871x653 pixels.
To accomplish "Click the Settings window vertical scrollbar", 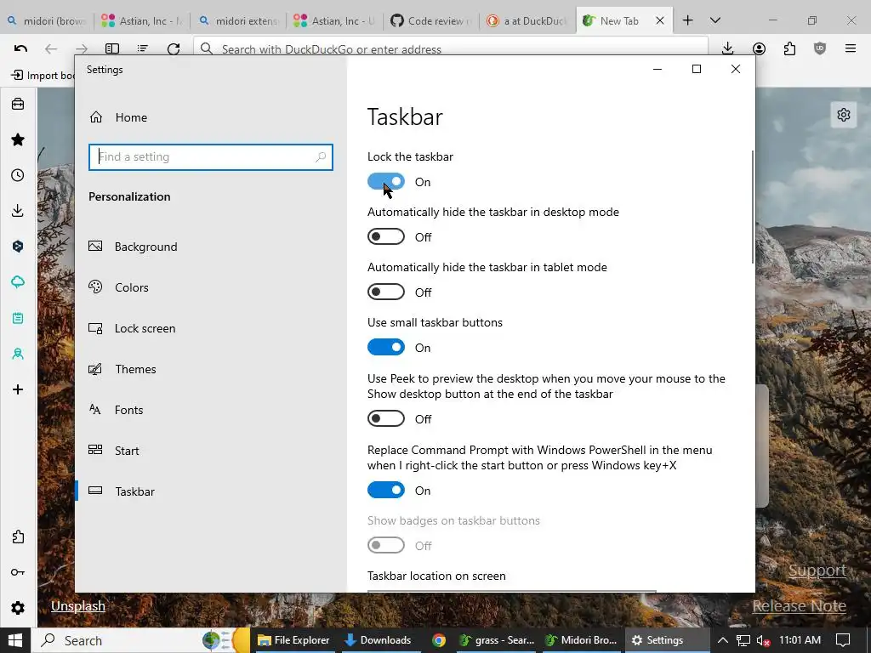I will (754, 207).
